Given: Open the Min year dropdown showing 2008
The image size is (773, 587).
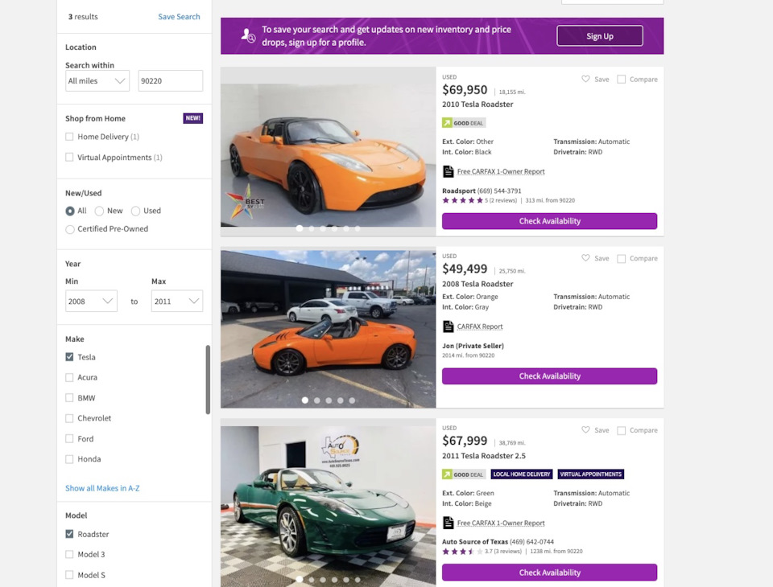Looking at the screenshot, I should tap(91, 301).
